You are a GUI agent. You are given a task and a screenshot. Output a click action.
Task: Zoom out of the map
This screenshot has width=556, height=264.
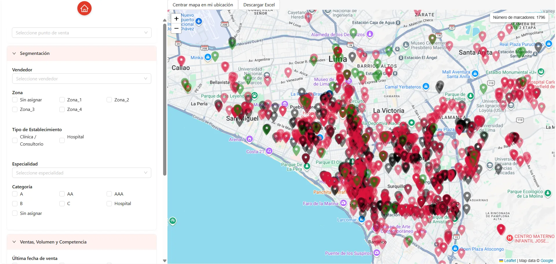(x=176, y=28)
